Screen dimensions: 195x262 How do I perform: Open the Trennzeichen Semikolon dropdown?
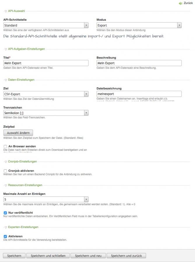point(46,113)
